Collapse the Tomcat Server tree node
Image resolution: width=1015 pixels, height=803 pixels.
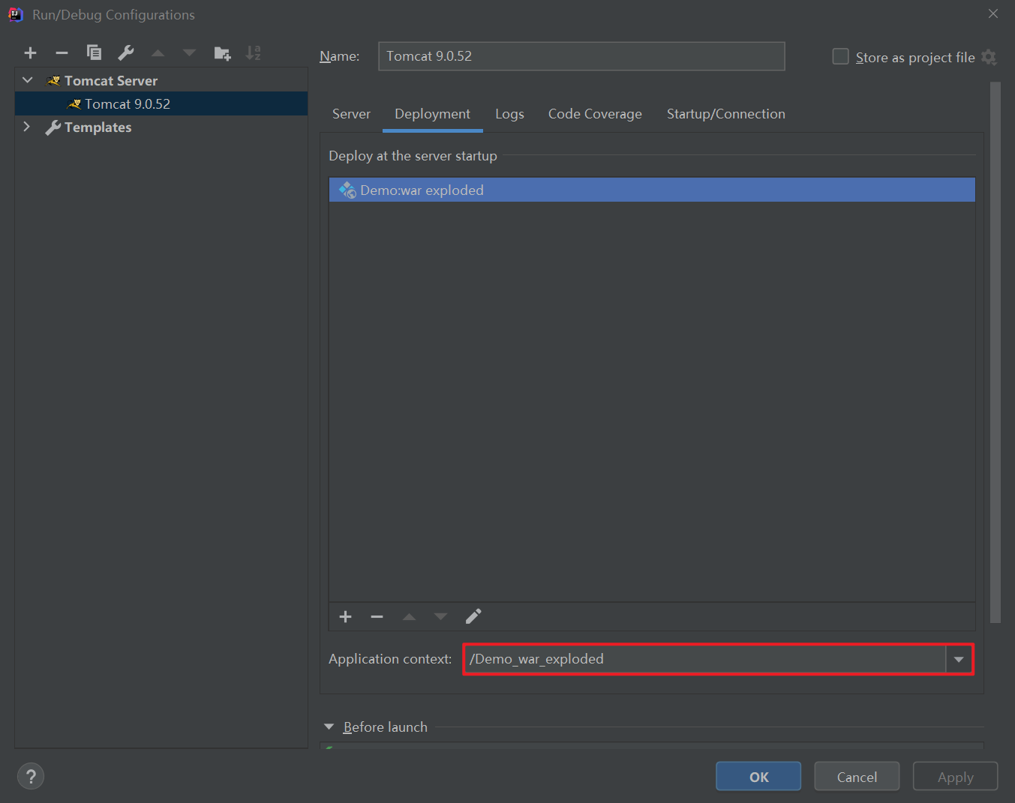click(28, 80)
